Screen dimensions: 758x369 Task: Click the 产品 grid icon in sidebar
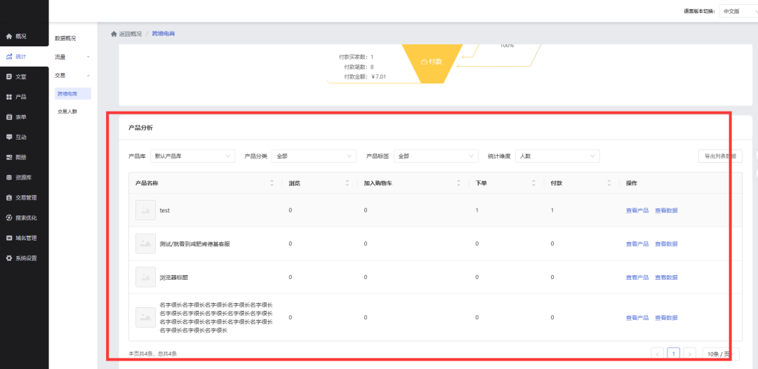(x=9, y=97)
